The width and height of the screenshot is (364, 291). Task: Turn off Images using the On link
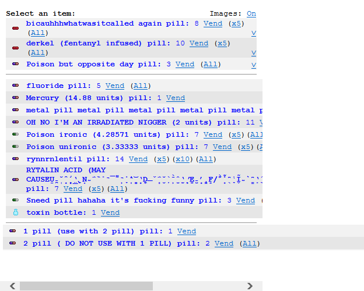251,13
